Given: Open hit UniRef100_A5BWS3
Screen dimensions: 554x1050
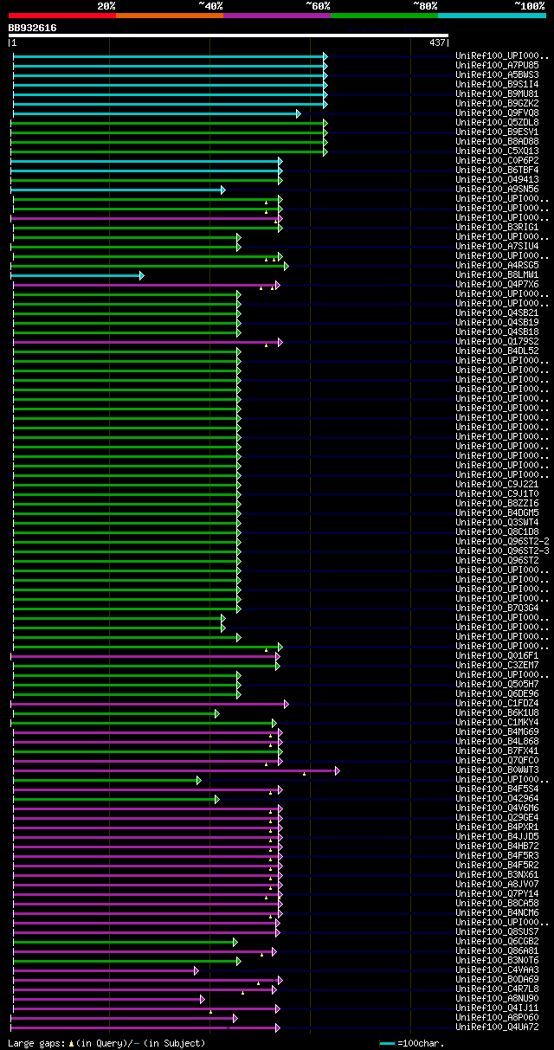Looking at the screenshot, I should coord(497,74).
